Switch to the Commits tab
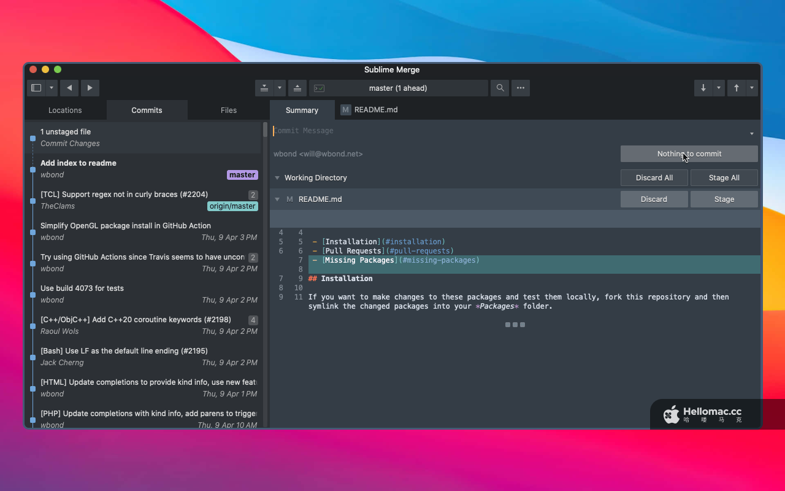 coord(147,110)
